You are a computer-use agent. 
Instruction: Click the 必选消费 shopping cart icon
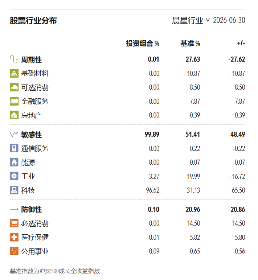click(x=14, y=223)
